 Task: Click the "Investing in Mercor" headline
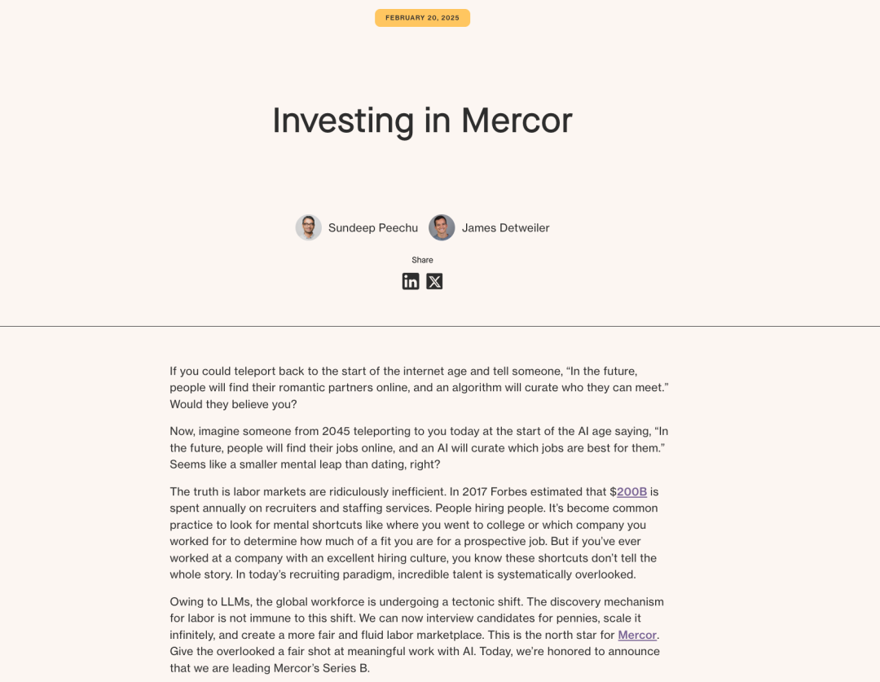[x=422, y=120]
